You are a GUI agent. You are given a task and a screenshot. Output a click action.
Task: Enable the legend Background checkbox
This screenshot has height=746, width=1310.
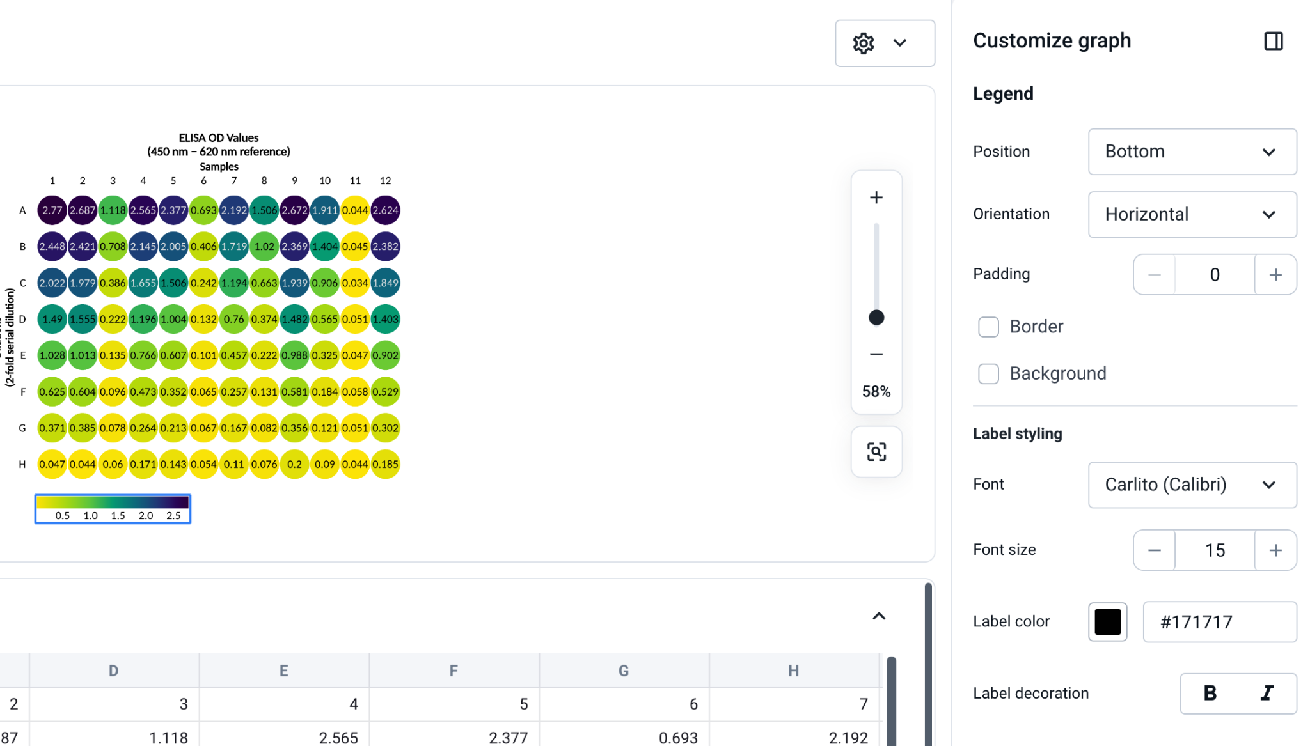click(x=988, y=374)
